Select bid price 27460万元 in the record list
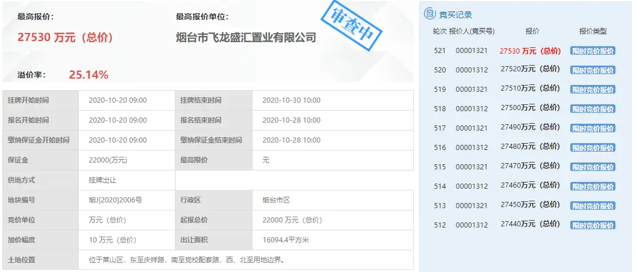This screenshot has width=636, height=272. click(530, 186)
